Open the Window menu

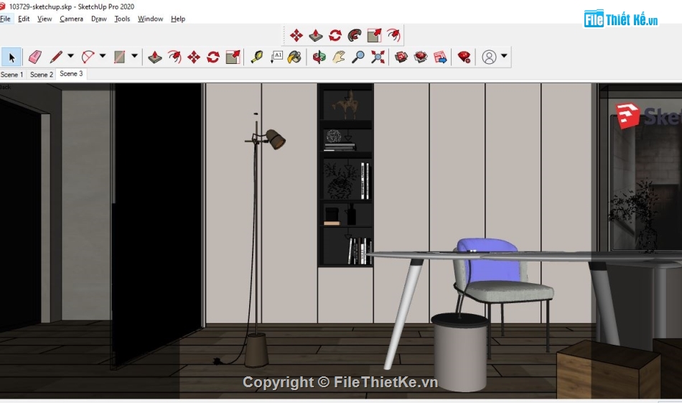click(150, 19)
